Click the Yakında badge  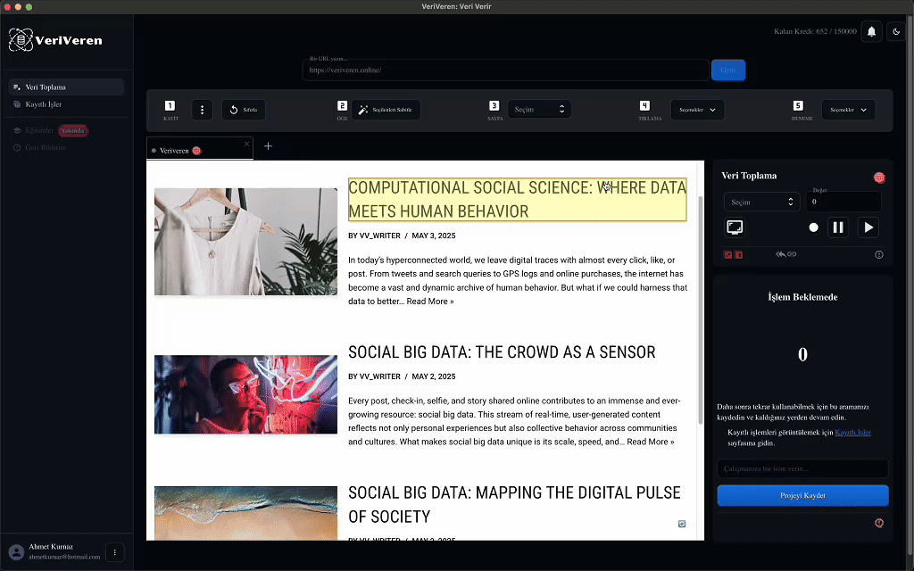[73, 130]
